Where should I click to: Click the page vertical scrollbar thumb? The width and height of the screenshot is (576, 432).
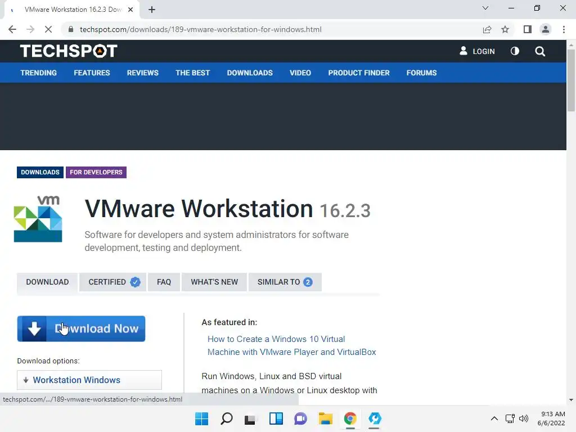pyautogui.click(x=571, y=80)
